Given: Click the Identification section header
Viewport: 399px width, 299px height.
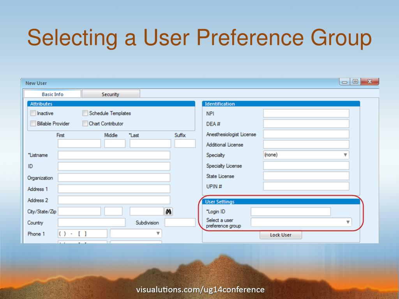Looking at the screenshot, I should coord(281,104).
